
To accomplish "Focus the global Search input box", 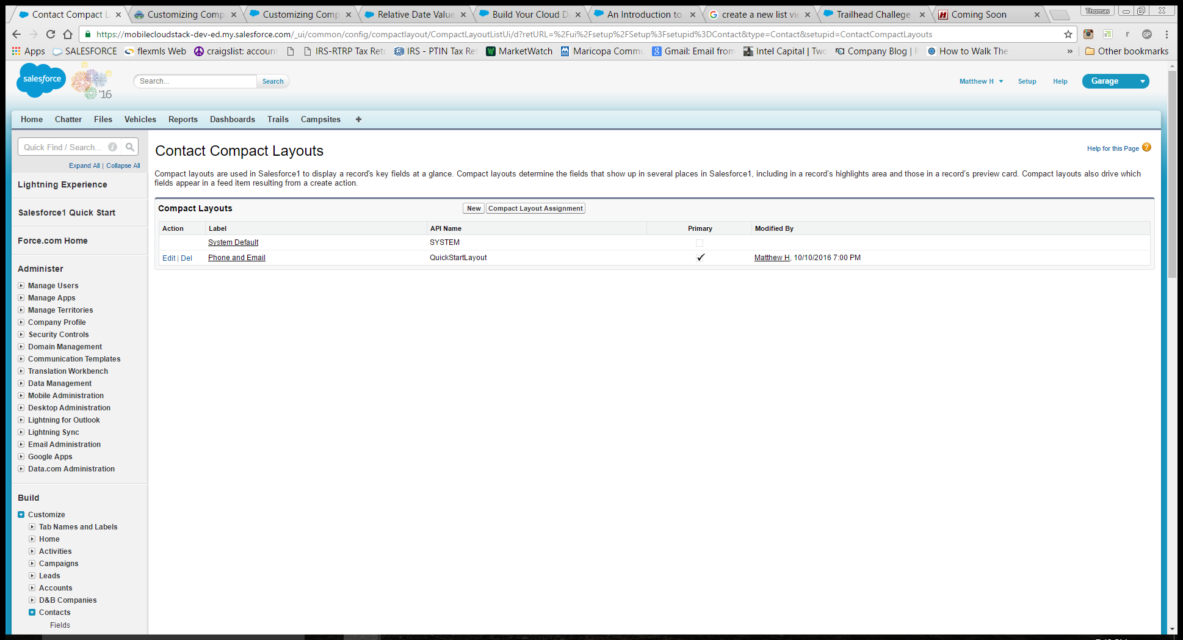I will coord(195,81).
